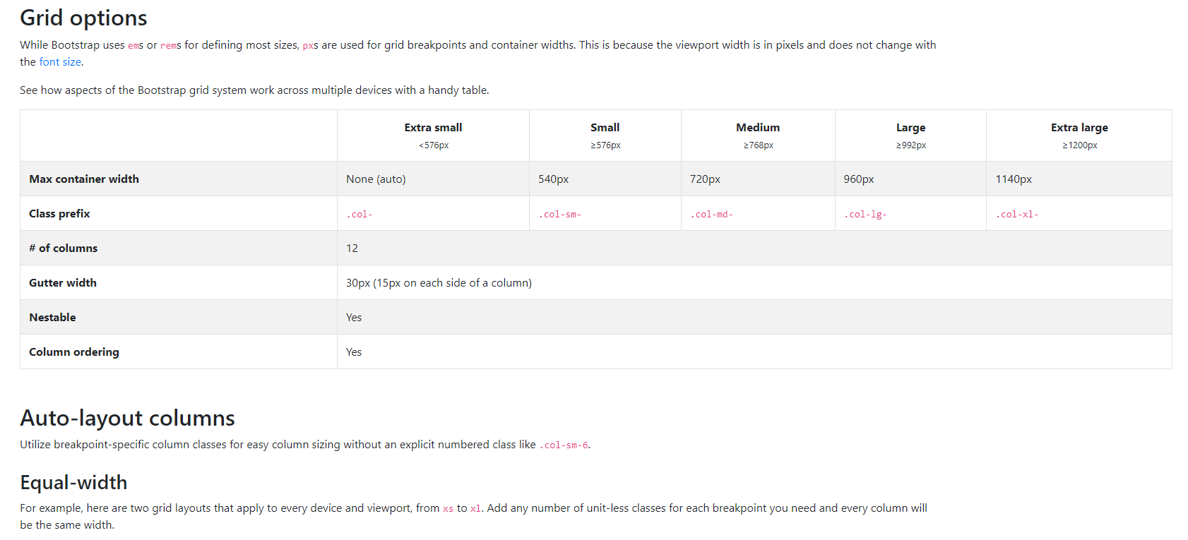
Task: Click the 'Auto-layout columns' heading
Action: point(127,418)
